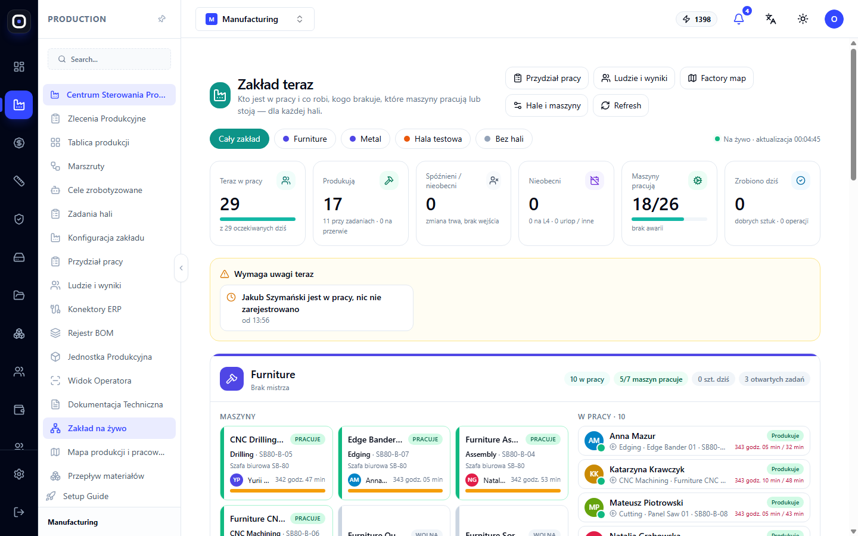Viewport: 858px width, 536px height.
Task: Toggle light theme with sun icon
Action: pyautogui.click(x=803, y=19)
